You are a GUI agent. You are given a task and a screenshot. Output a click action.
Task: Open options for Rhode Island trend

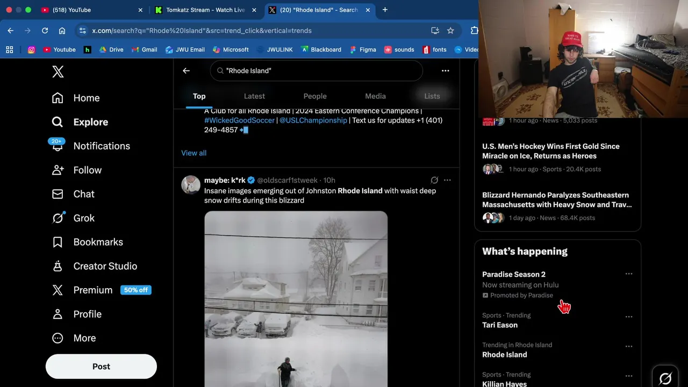point(629,347)
